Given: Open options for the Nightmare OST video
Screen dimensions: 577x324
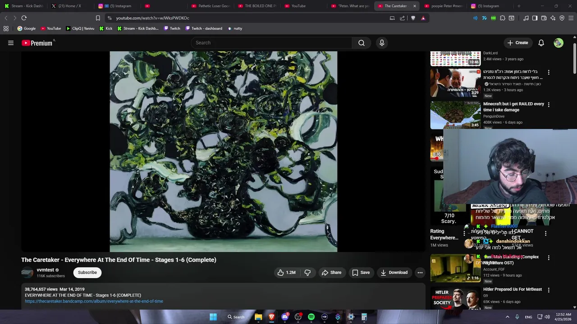Looking at the screenshot, I should (x=549, y=257).
